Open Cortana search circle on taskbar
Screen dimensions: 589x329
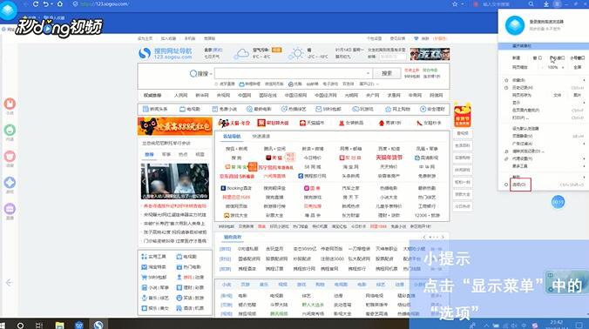pos(20,326)
